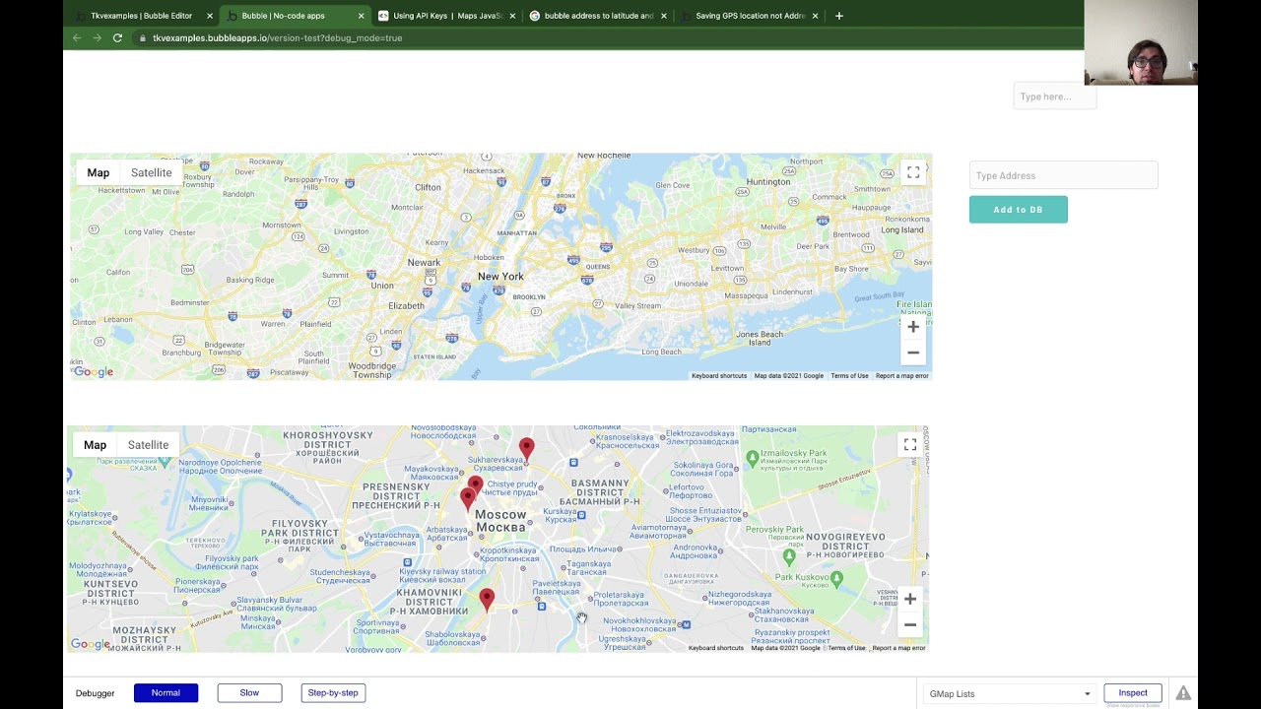
Task: Close the Bubble No-code apps tab
Action: pos(362,16)
